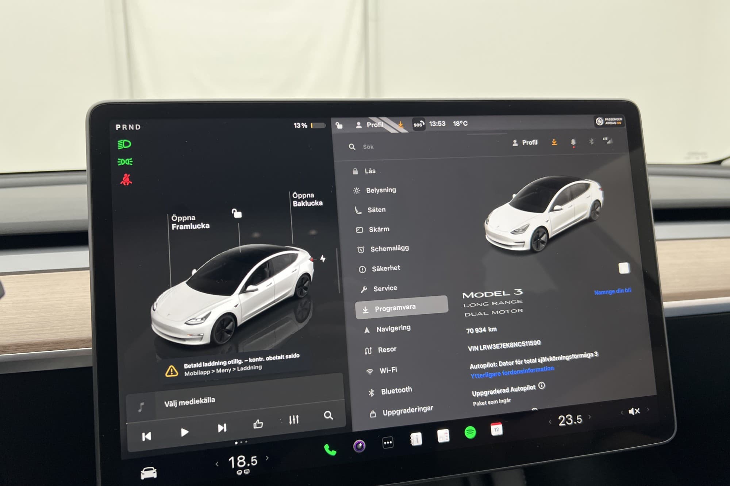730x486 pixels.
Task: Click the previous track button
Action: tap(146, 436)
